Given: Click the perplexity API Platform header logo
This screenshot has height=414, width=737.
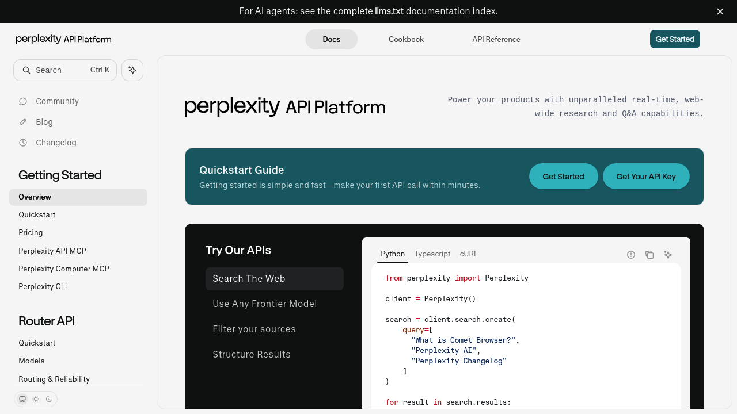Looking at the screenshot, I should tap(64, 39).
